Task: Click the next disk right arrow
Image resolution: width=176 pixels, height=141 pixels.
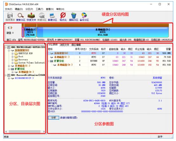Action: click(11, 27)
